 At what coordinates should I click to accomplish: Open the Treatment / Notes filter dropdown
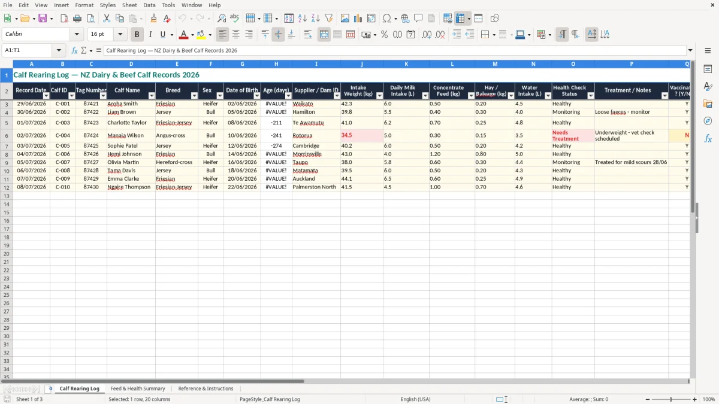click(x=664, y=96)
